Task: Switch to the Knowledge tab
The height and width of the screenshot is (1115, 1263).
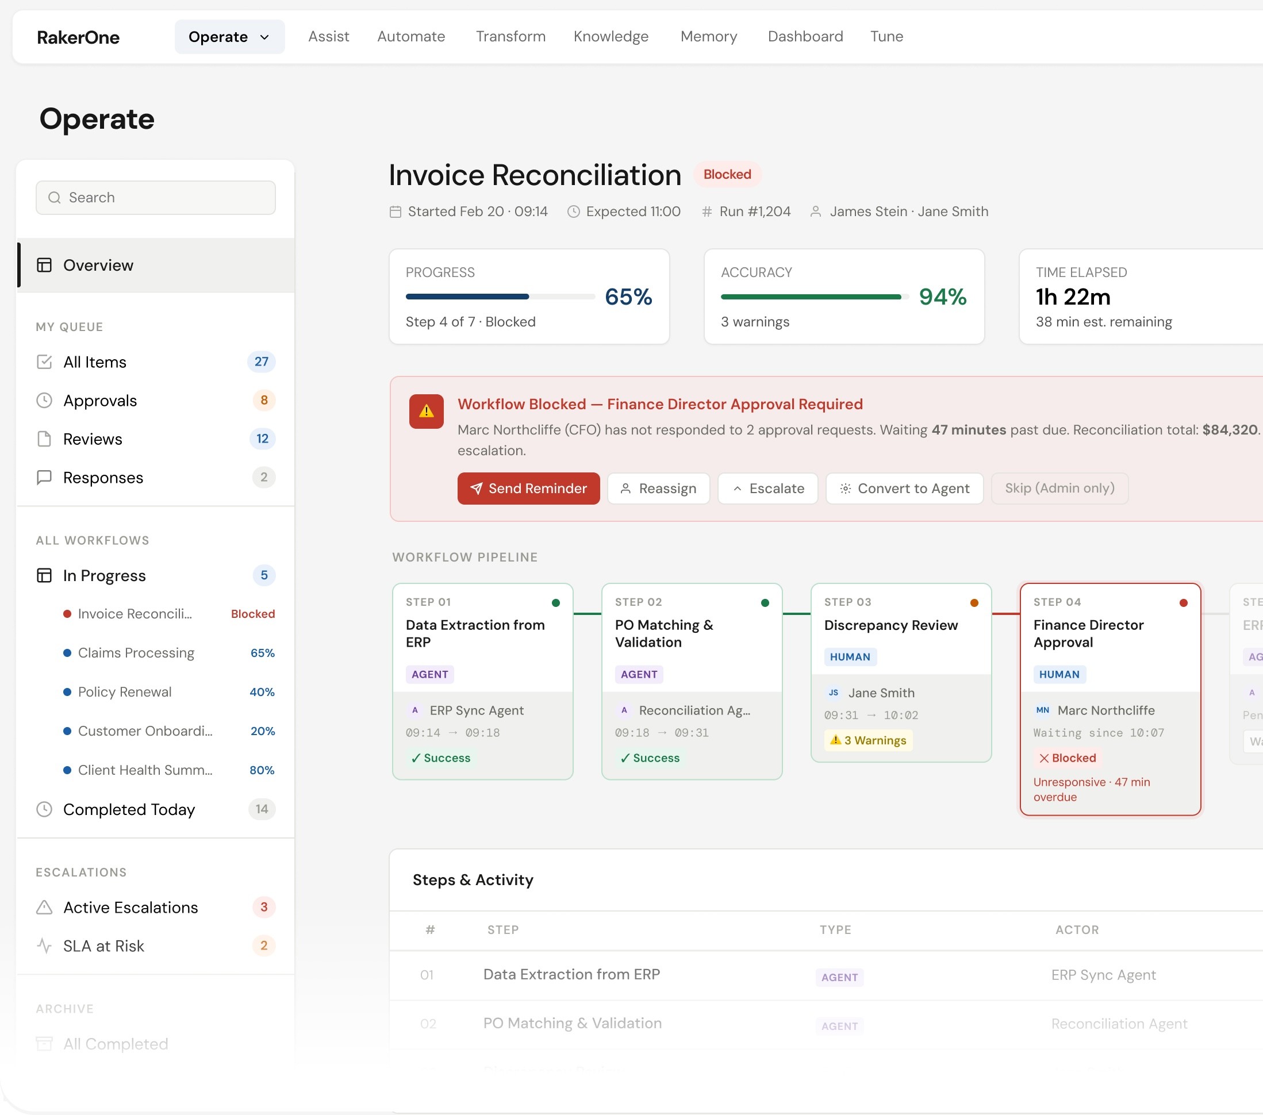Action: (x=611, y=36)
